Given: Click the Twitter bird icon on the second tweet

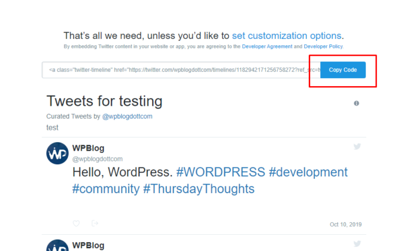Looking at the screenshot, I should pos(357,243).
